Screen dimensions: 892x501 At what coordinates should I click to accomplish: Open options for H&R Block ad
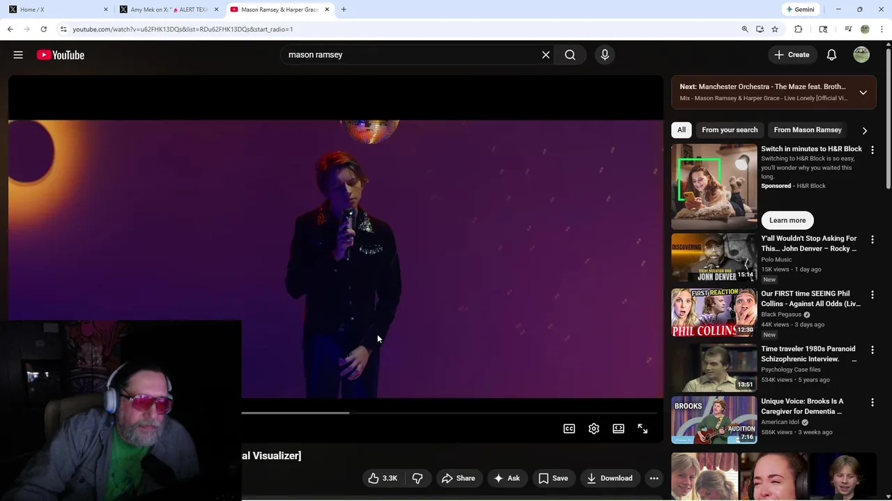pyautogui.click(x=872, y=150)
